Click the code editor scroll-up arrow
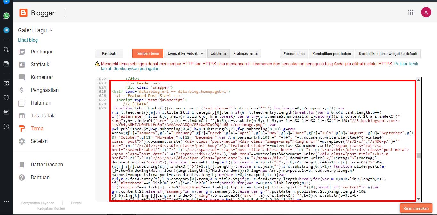Screen dimensions: 437x215 tap(418, 79)
